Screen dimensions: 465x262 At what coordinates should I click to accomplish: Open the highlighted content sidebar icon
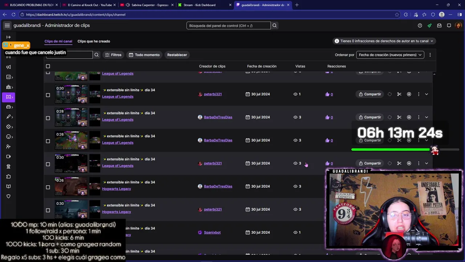(9, 97)
